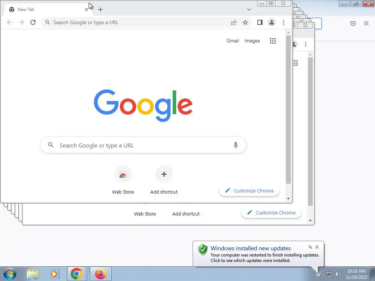Screen dimensions: 375x281
Task: Open the side panel icon in Chrome toolbar
Action: (x=260, y=22)
